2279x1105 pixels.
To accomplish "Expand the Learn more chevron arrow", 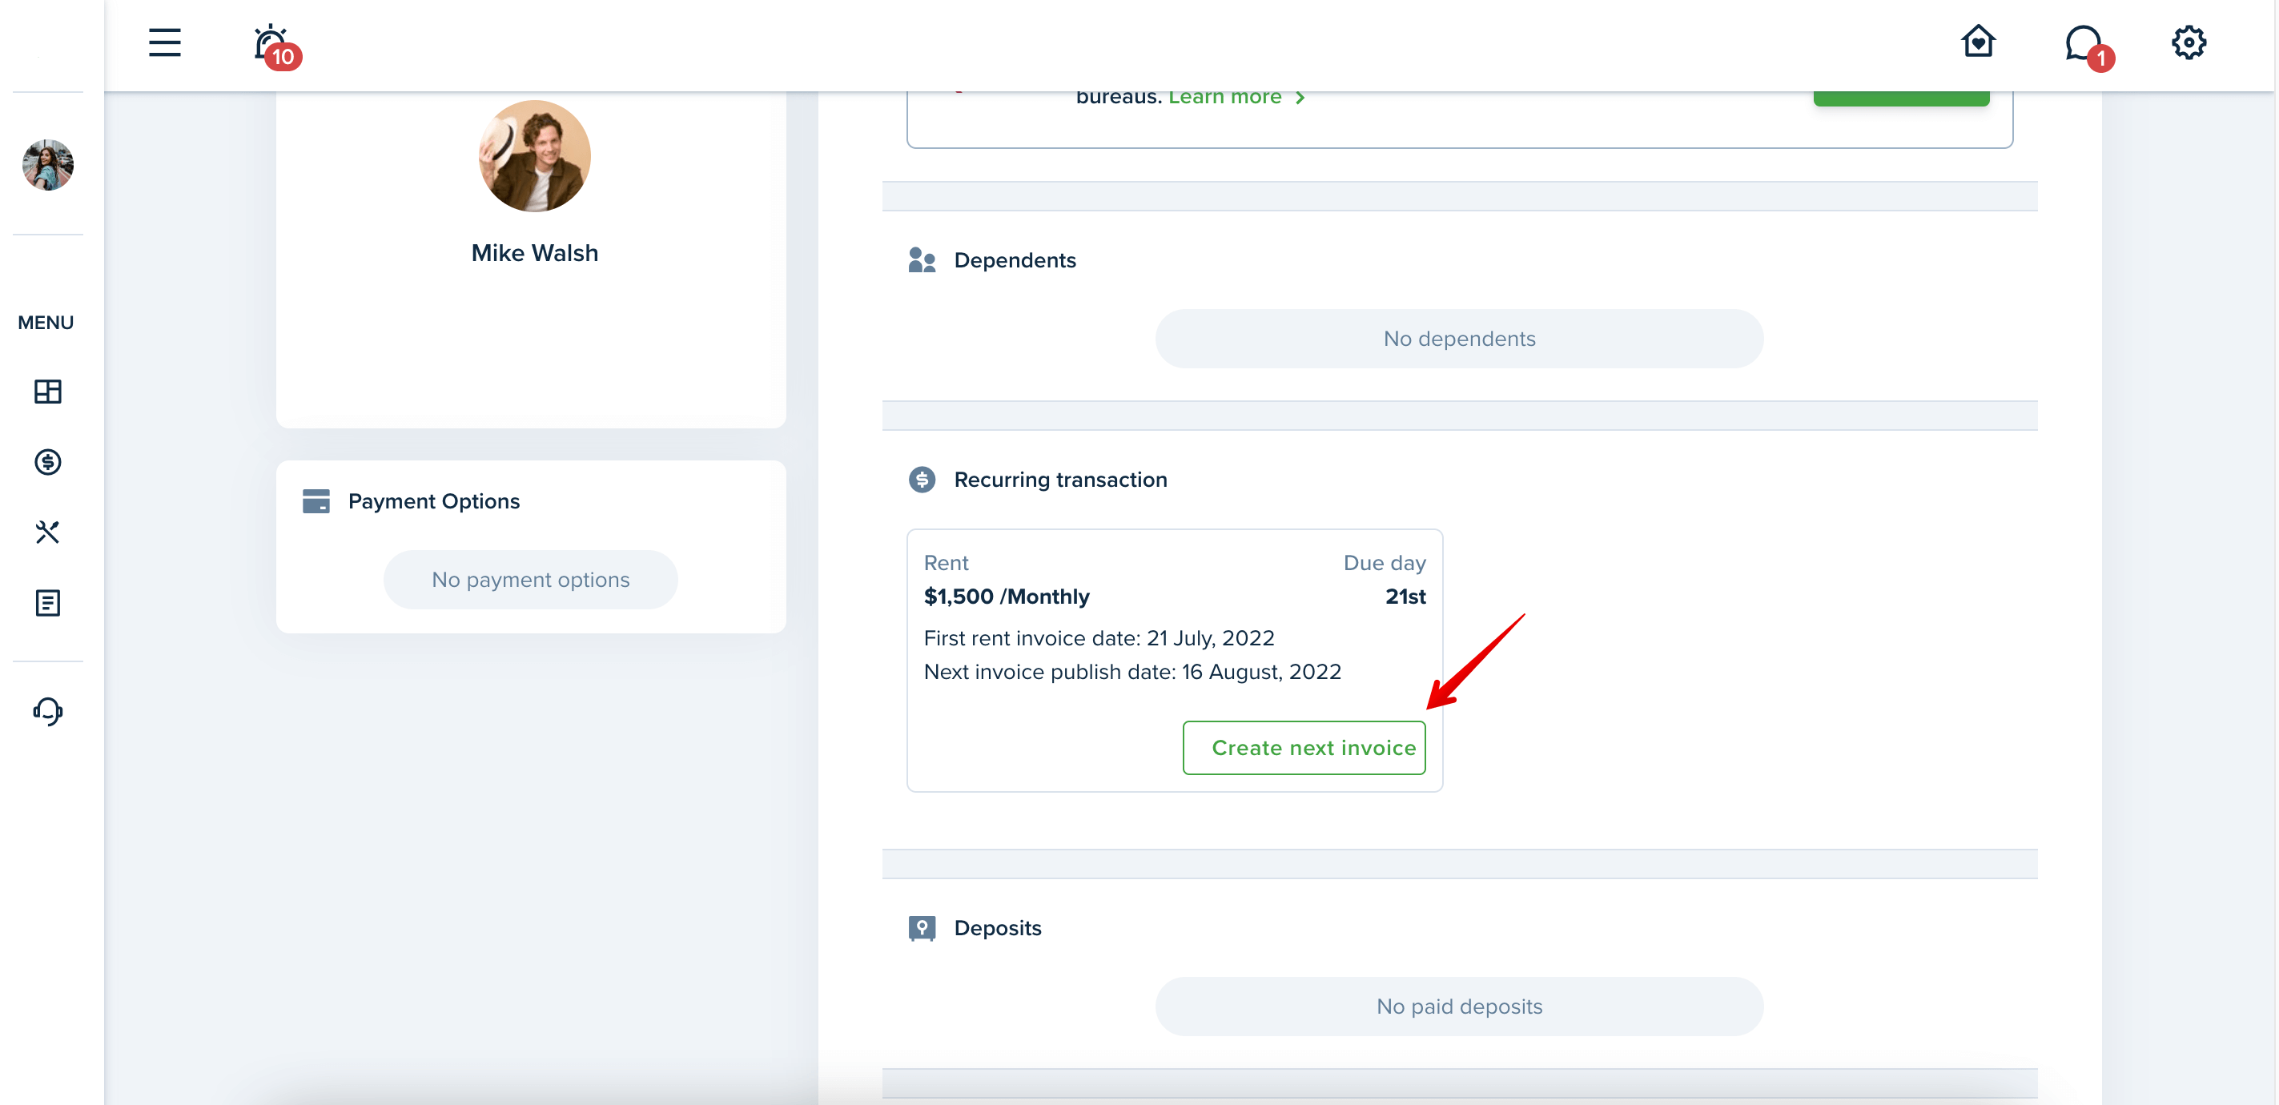I will [1300, 98].
